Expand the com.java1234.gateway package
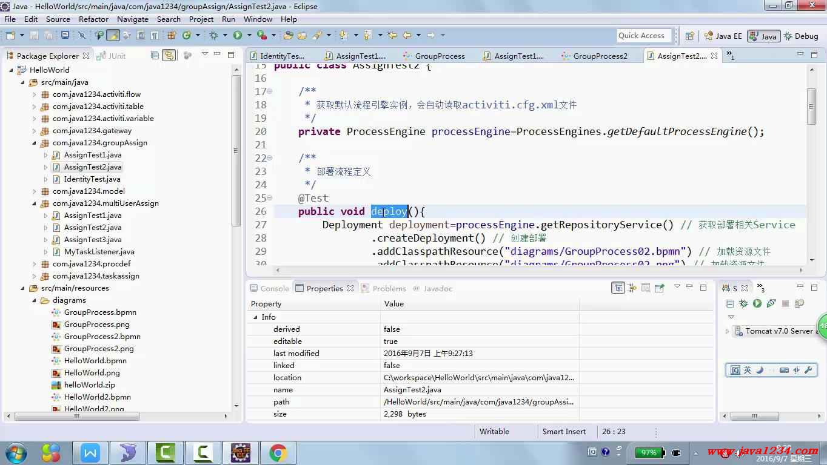 (x=35, y=131)
